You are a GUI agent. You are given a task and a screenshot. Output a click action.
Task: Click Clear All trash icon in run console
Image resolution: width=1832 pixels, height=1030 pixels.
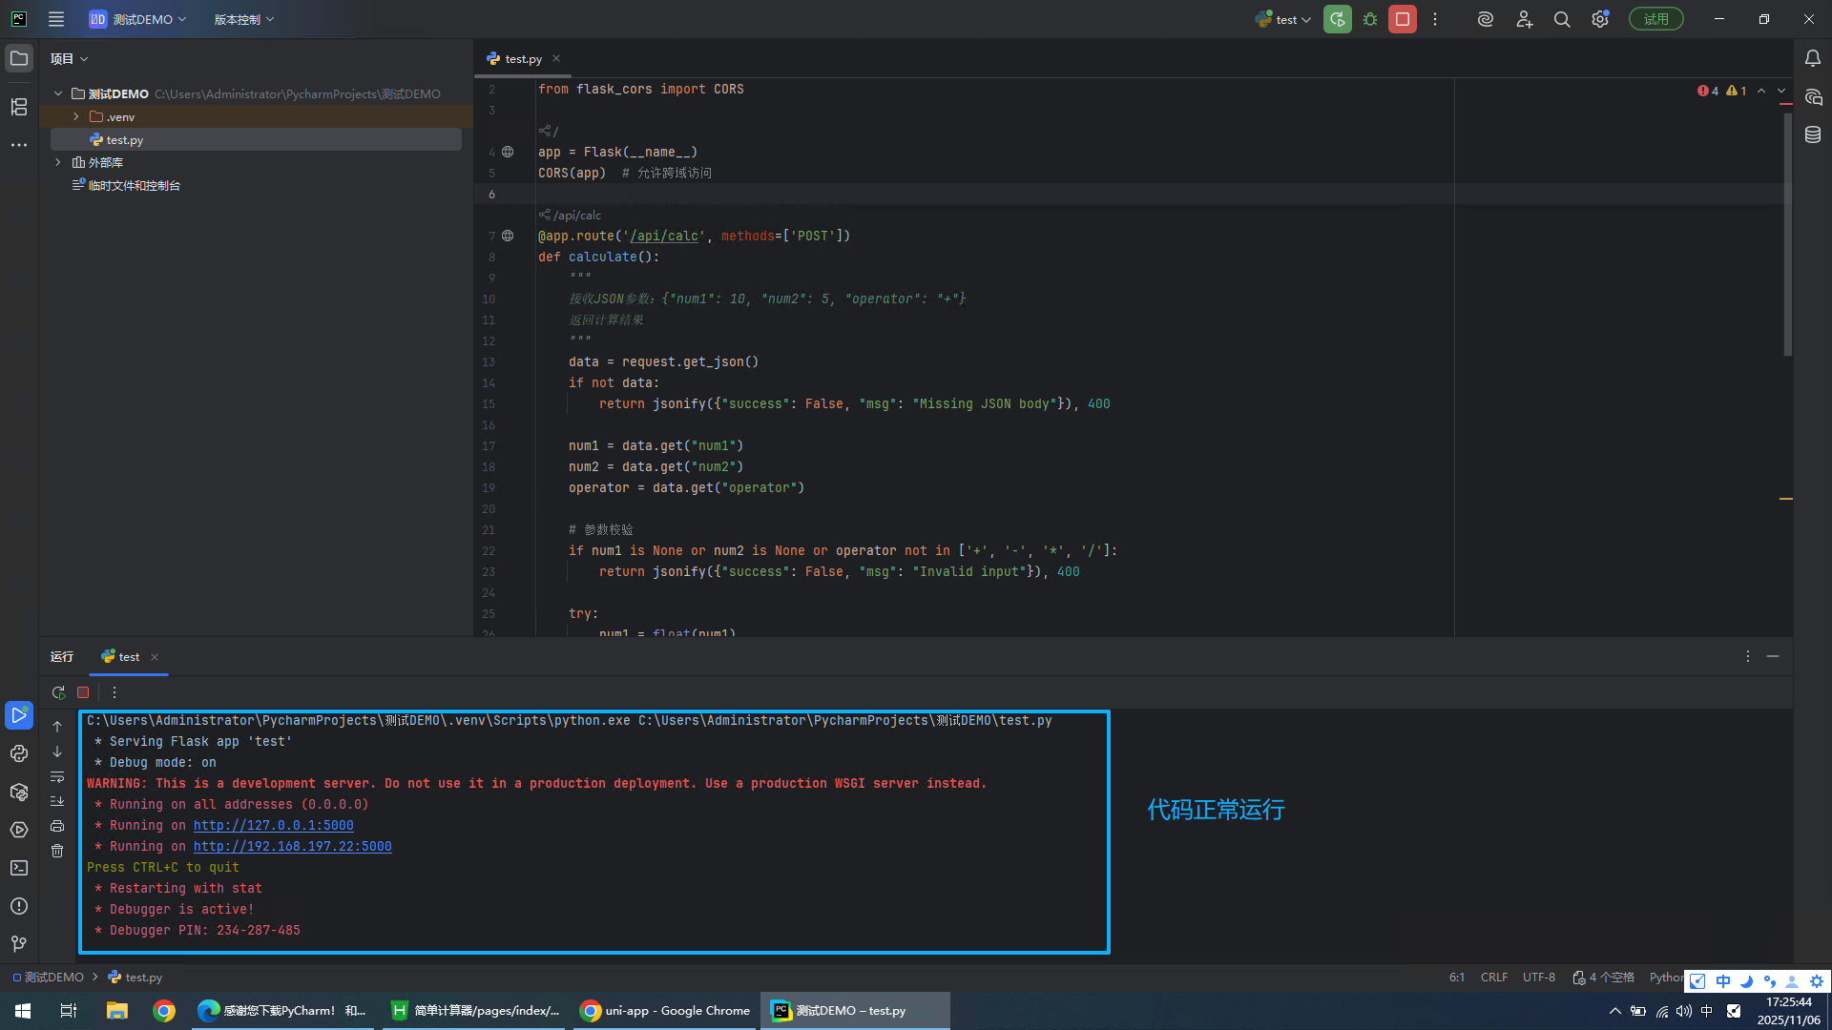(57, 851)
